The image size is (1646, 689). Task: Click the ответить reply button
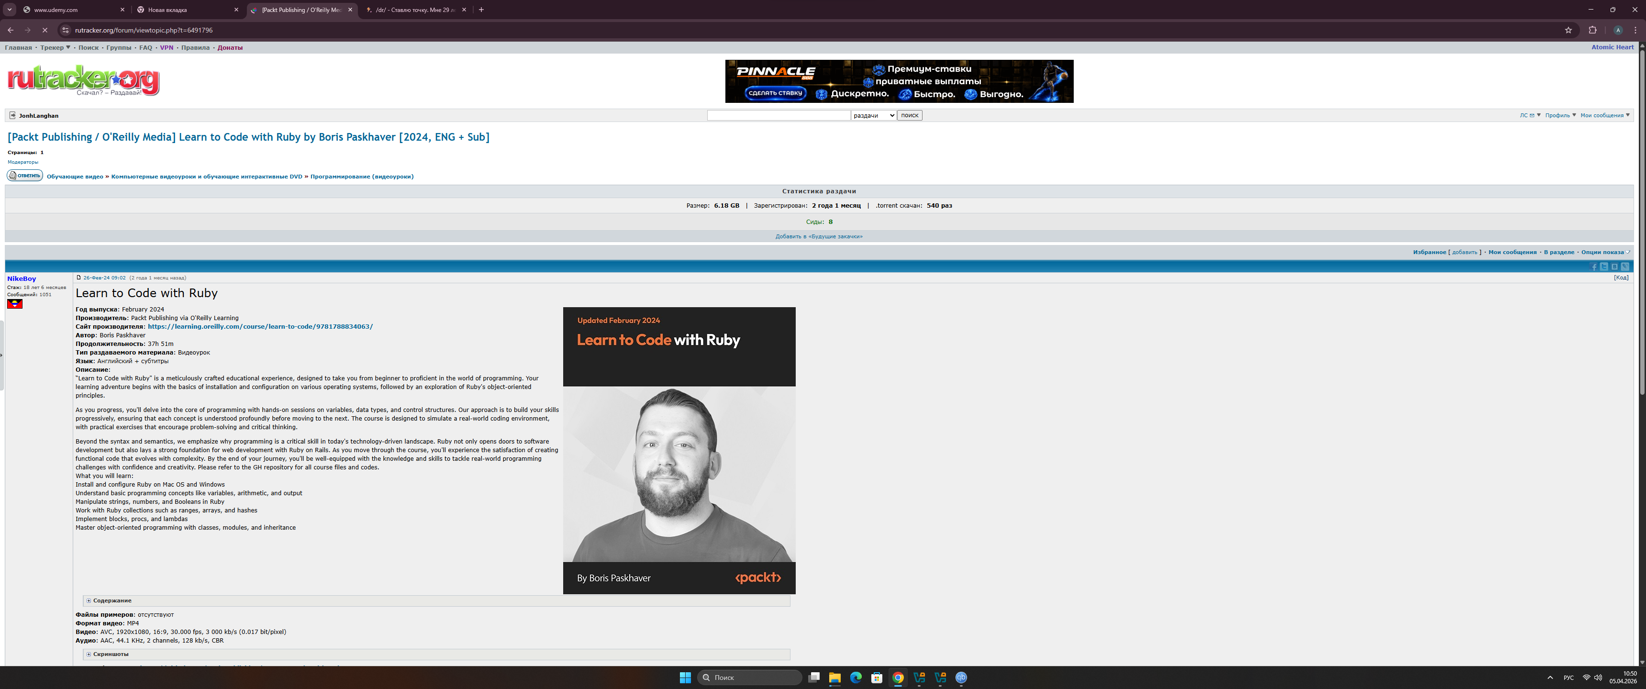25,175
